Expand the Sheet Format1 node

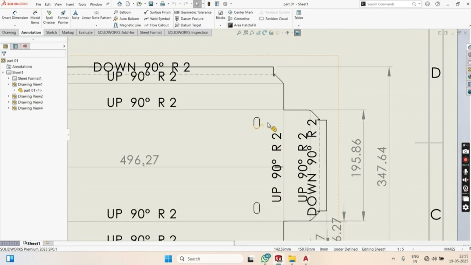[9, 78]
